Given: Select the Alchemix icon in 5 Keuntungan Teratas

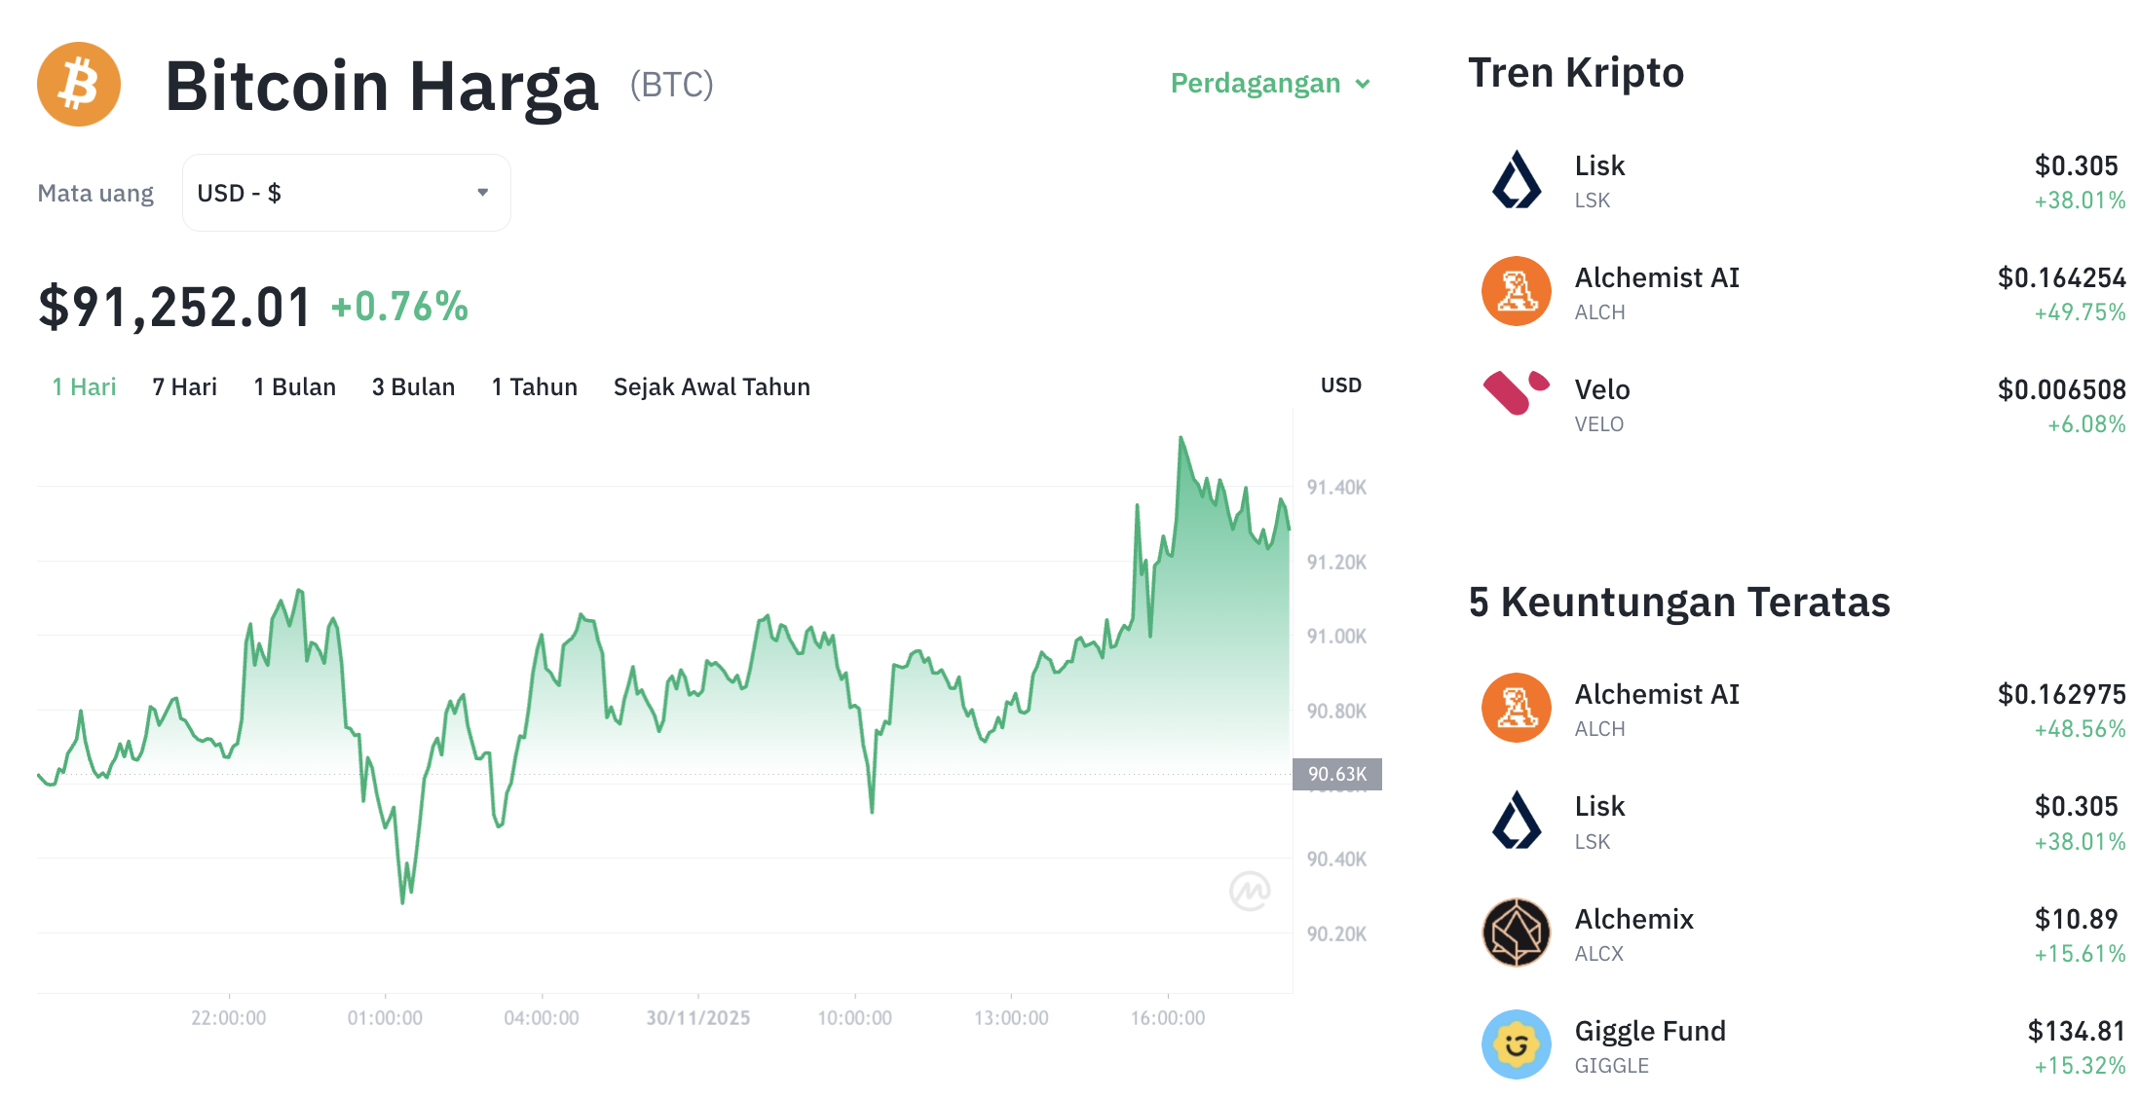Looking at the screenshot, I should [x=1516, y=932].
